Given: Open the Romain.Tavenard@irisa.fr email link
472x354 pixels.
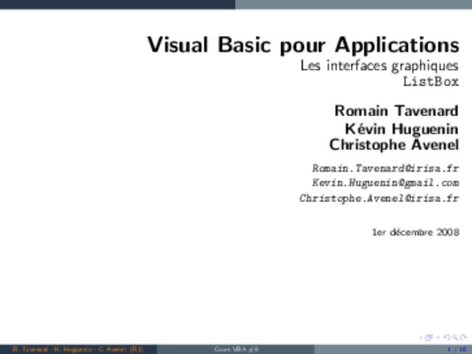Looking at the screenshot, I should coord(385,168).
